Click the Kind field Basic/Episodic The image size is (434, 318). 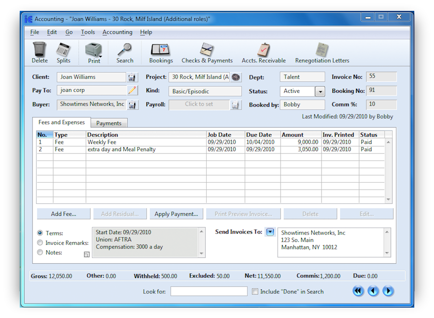point(205,91)
